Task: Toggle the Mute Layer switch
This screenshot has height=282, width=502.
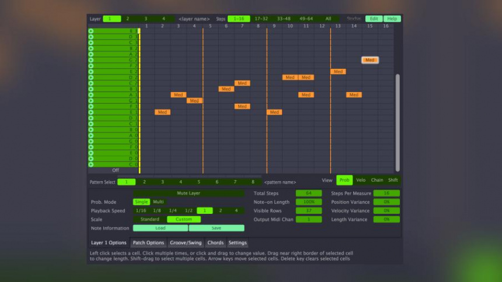Action: pos(189,193)
